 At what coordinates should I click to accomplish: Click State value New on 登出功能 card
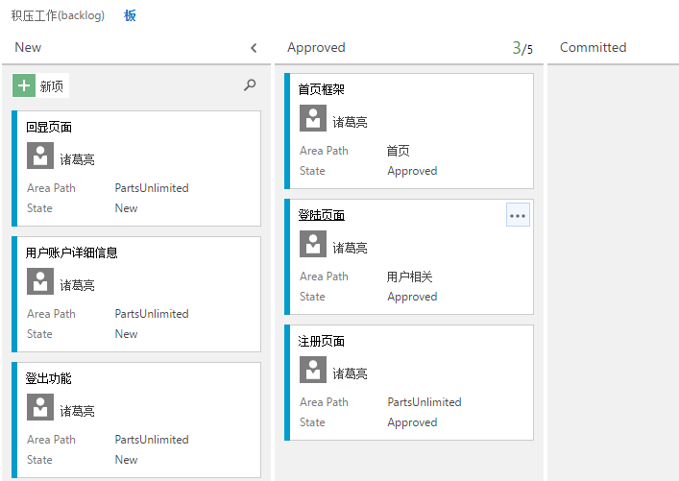click(x=126, y=460)
